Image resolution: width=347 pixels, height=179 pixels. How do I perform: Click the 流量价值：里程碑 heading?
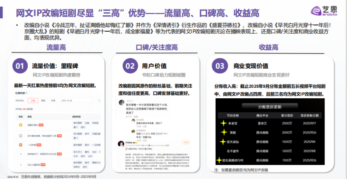tap(55, 66)
